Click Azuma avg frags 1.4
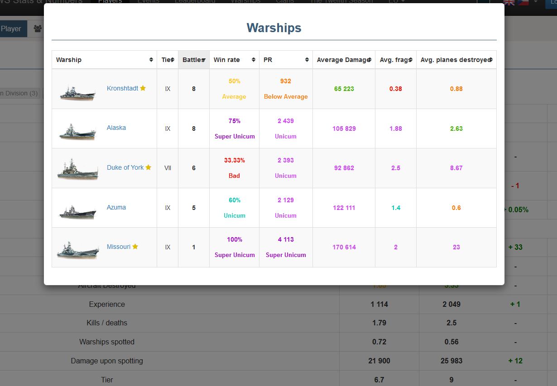The height and width of the screenshot is (386, 557). [x=396, y=208]
